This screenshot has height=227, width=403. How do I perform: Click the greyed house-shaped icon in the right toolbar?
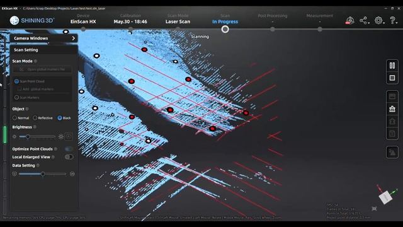pyautogui.click(x=392, y=121)
